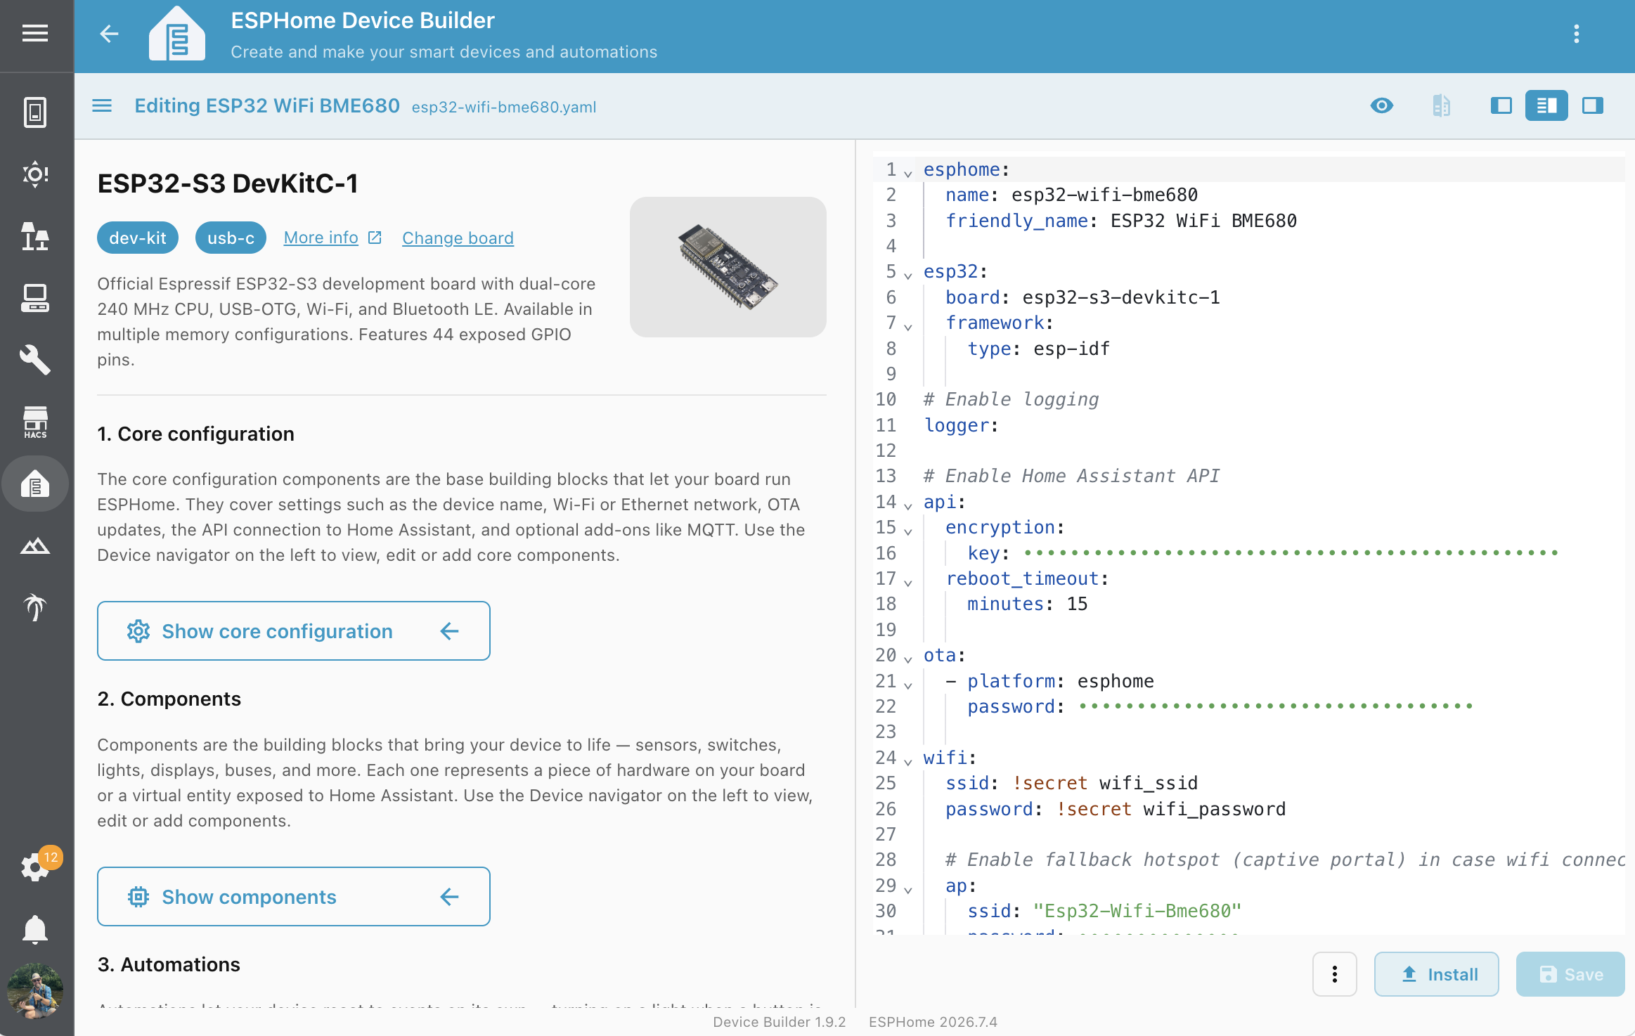The height and width of the screenshot is (1036, 1635).
Task: Click ssid value "Esp32-Wifi-Bme680"
Action: (x=1137, y=911)
